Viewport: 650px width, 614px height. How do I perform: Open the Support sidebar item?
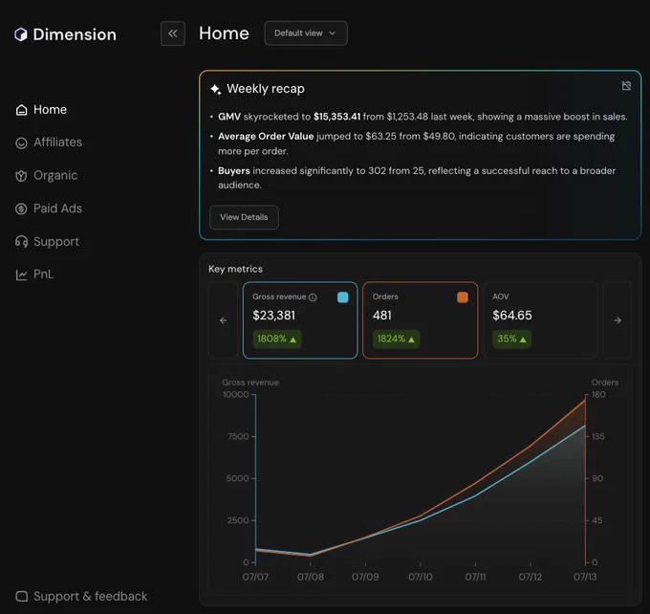pyautogui.click(x=47, y=241)
